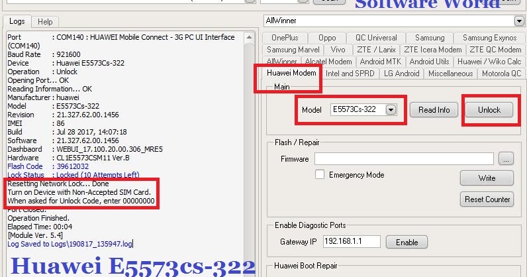The image size is (527, 277).
Task: Open the Model E5573Cs-322 dropdown arrow
Action: click(x=391, y=110)
